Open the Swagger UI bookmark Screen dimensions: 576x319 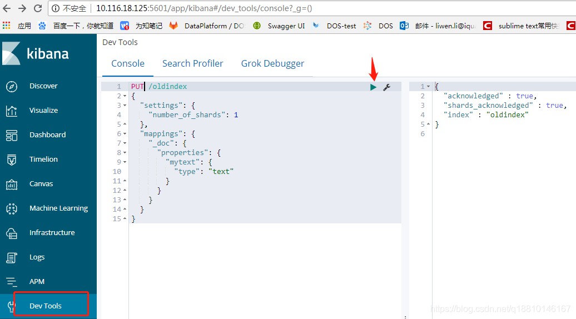(286, 26)
